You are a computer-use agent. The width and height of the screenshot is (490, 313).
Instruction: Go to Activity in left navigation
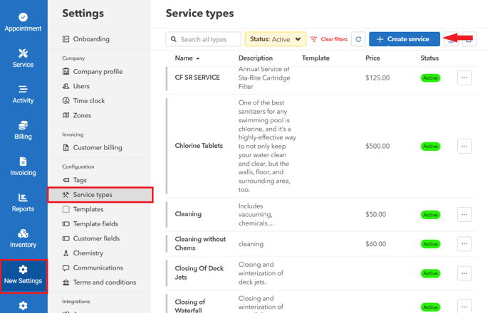[x=23, y=94]
